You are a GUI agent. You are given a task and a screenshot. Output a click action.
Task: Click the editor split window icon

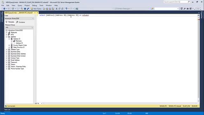198,15
